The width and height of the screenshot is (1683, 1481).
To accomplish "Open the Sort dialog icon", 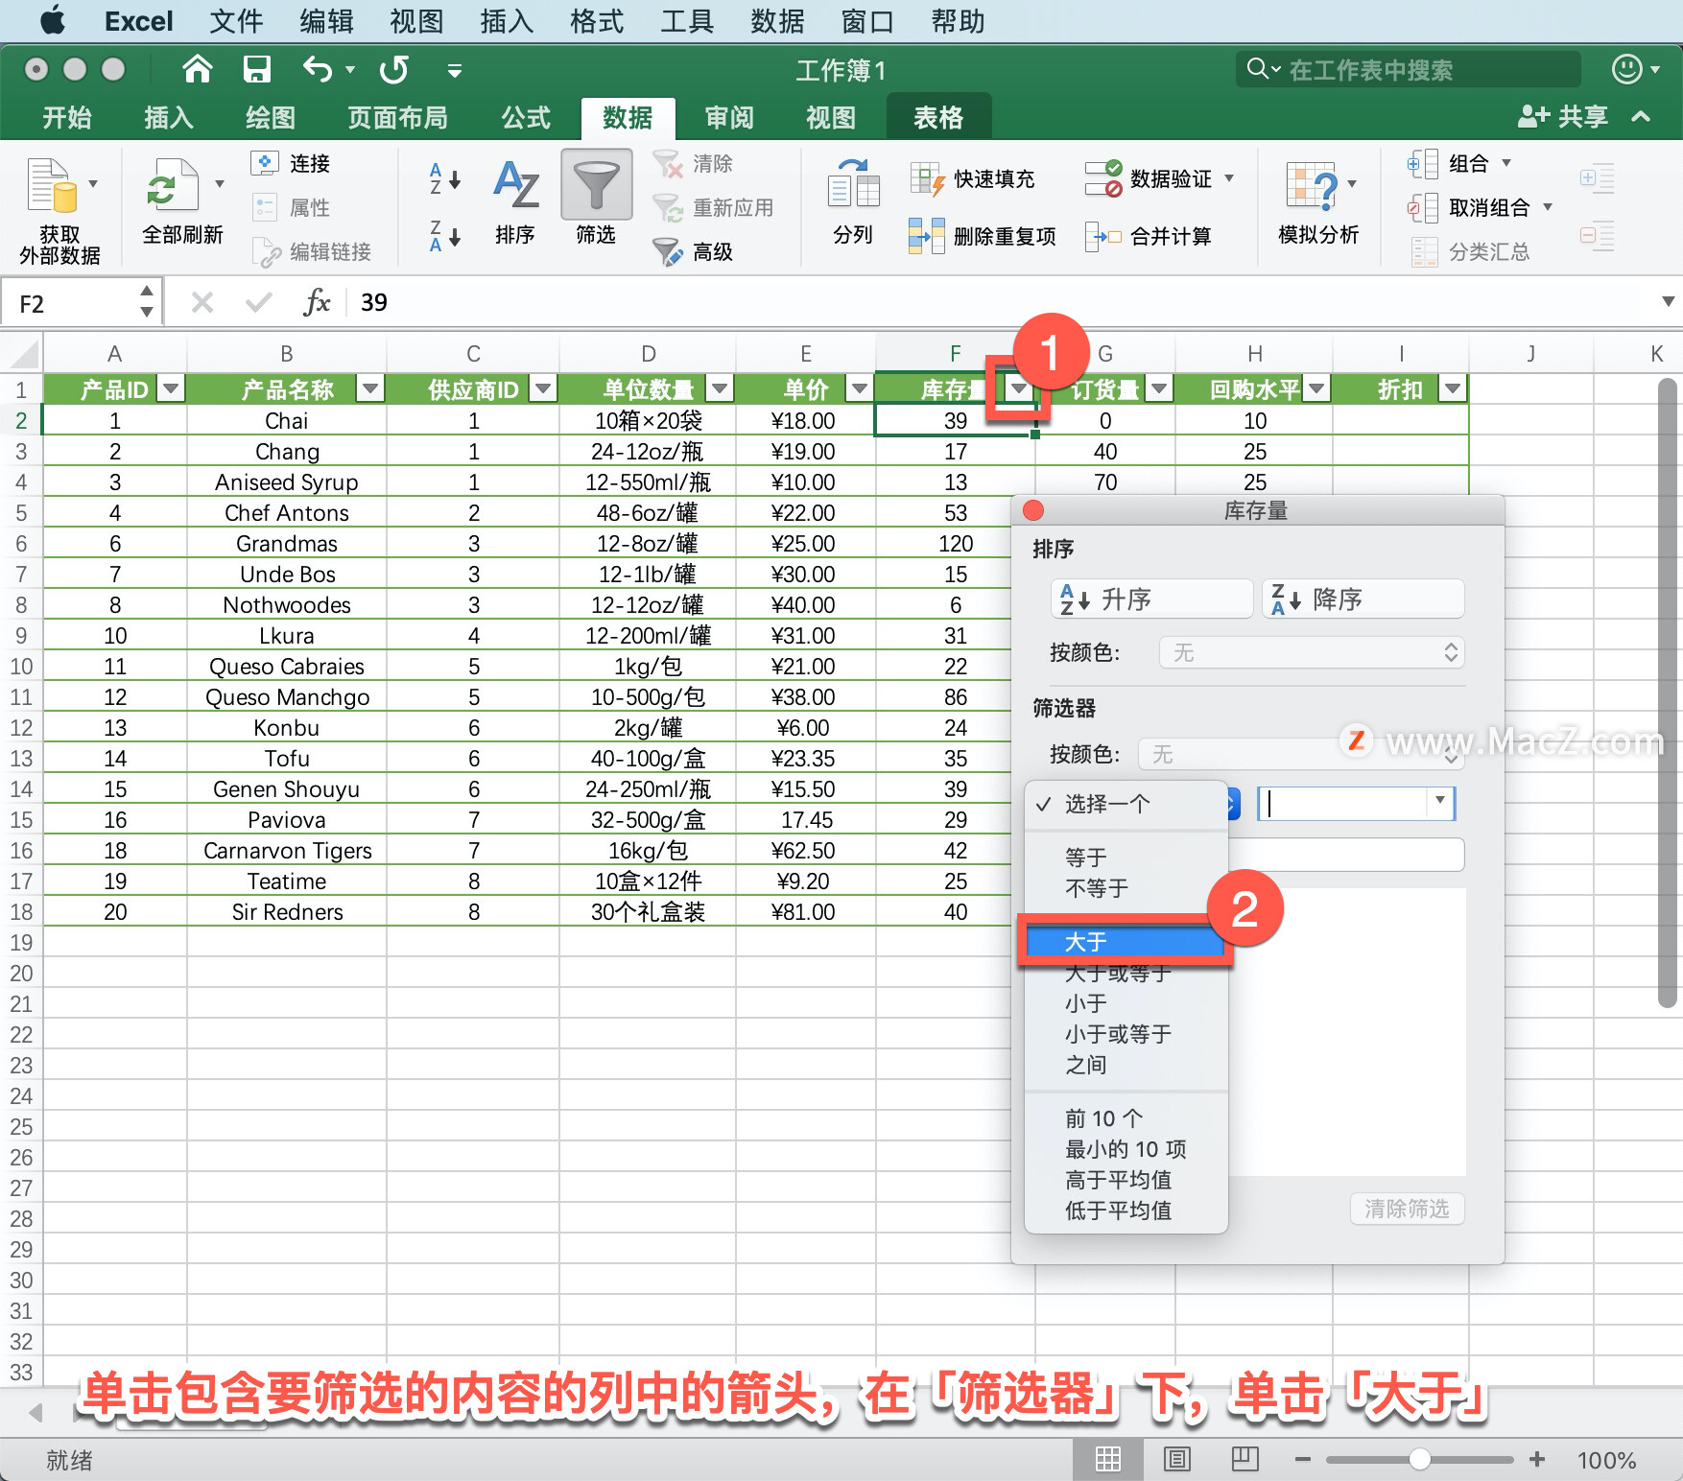I will pos(515,184).
